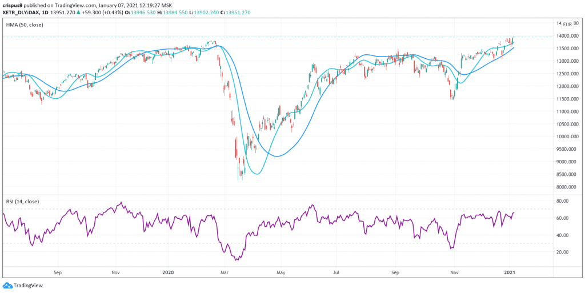
Task: Click the Sep label right after Jul
Action: 395,272
